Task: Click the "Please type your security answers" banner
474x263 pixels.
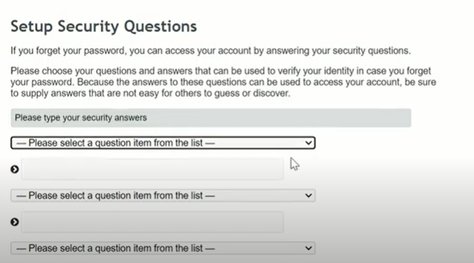Action: pos(210,118)
